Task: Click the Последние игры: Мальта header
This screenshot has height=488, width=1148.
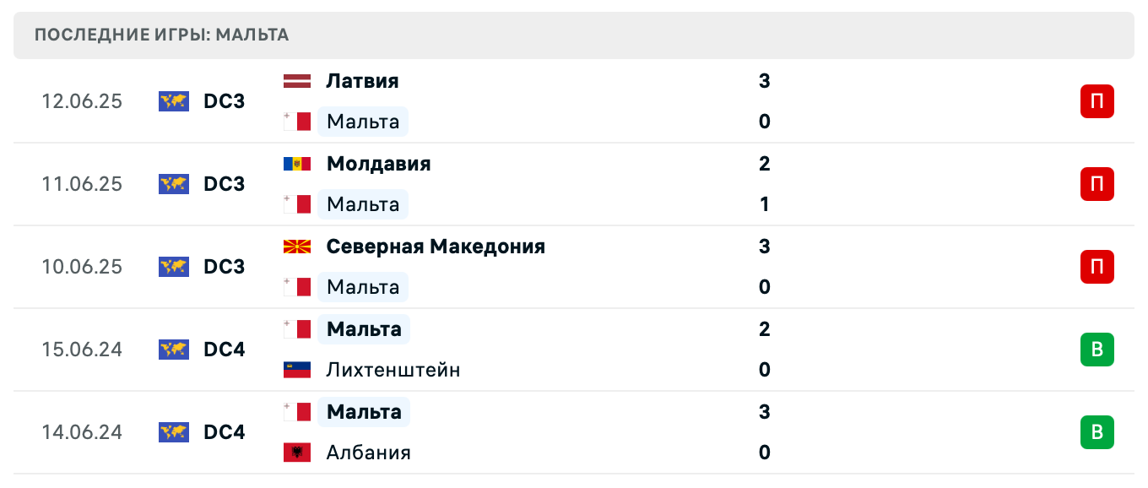Action: 162,35
